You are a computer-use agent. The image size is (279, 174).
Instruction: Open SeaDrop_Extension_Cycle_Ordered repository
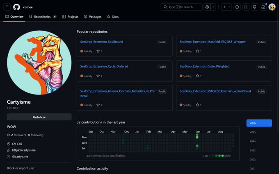[104, 66]
